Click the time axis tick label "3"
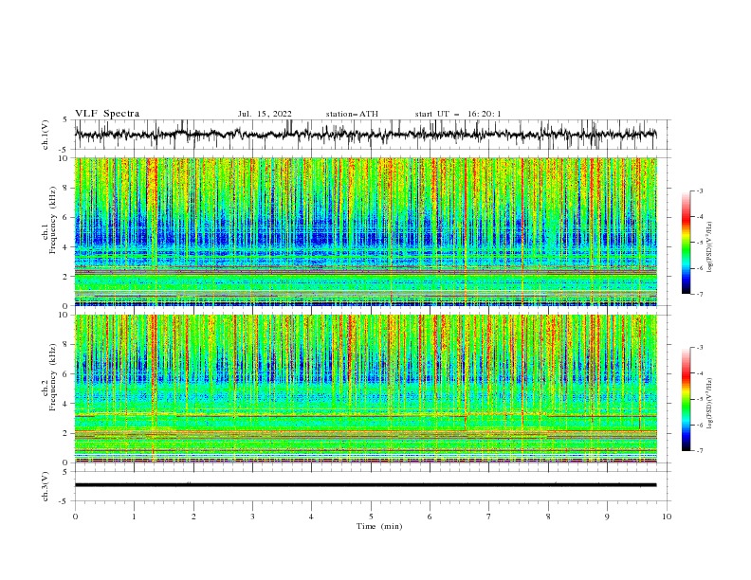This screenshot has width=751, height=580. point(252,517)
